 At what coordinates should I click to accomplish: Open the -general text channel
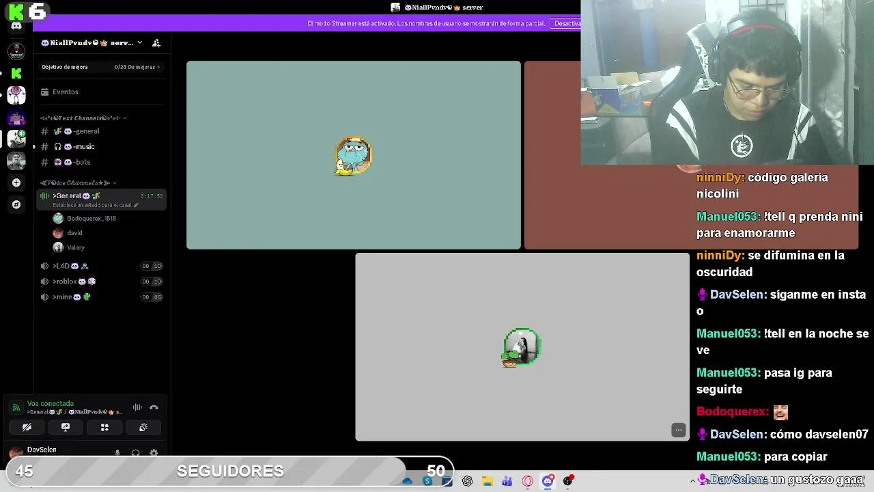point(102,131)
